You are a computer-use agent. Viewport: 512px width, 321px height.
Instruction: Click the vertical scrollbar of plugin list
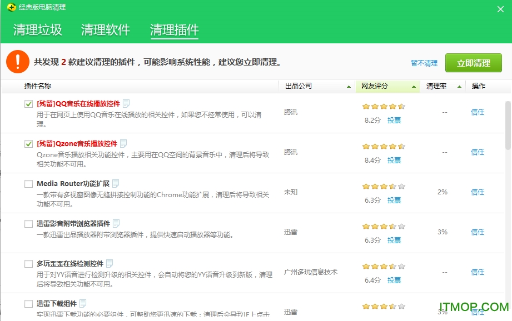(x=508, y=125)
